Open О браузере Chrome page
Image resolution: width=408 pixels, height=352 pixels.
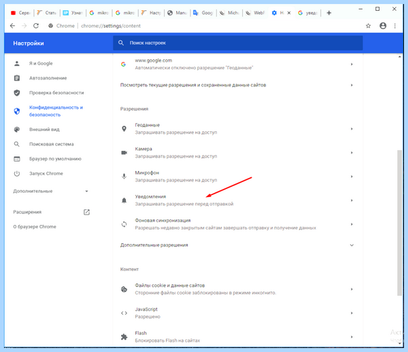pyautogui.click(x=35, y=227)
